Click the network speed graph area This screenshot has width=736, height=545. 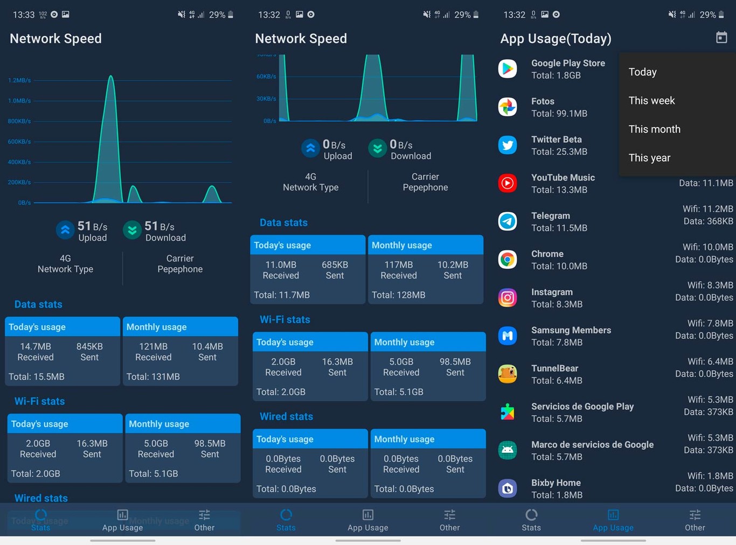(119, 140)
